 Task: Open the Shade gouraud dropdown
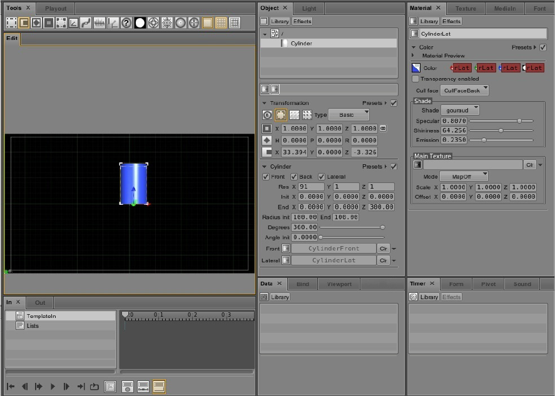tap(461, 110)
